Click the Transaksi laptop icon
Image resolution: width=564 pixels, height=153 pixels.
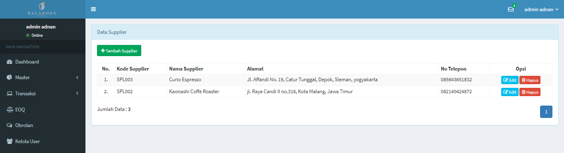pyautogui.click(x=9, y=94)
